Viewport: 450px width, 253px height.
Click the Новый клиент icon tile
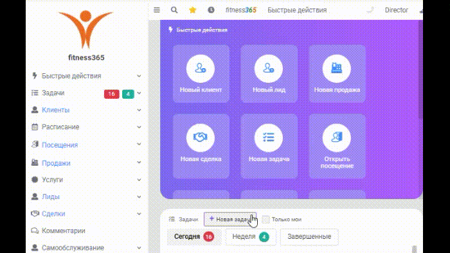pyautogui.click(x=201, y=69)
